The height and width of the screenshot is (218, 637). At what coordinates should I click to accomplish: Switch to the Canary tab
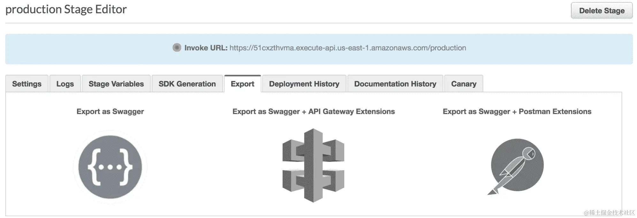pyautogui.click(x=464, y=84)
